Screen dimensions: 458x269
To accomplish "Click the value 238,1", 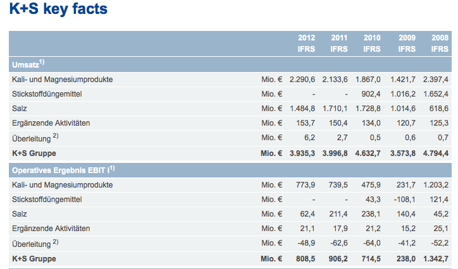I will point(371,214).
